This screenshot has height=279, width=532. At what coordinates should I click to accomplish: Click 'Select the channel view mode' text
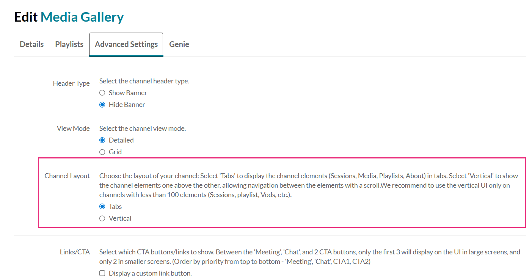tap(143, 129)
